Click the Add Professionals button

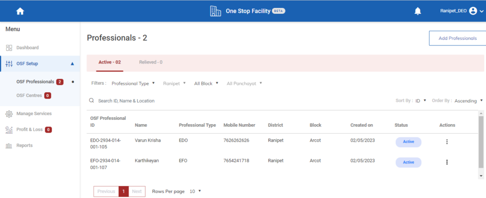click(x=457, y=38)
